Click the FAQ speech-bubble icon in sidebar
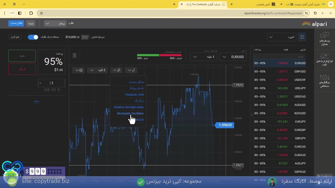Viewport: 335px width, 188px height. [324, 35]
